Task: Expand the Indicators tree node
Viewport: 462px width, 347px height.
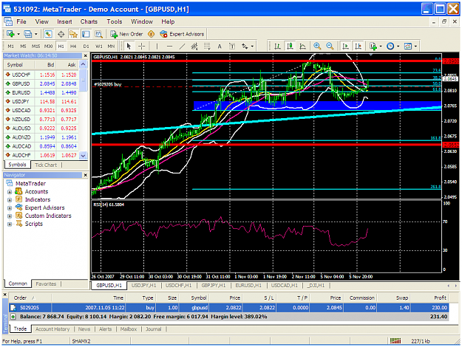Action: click(x=10, y=200)
